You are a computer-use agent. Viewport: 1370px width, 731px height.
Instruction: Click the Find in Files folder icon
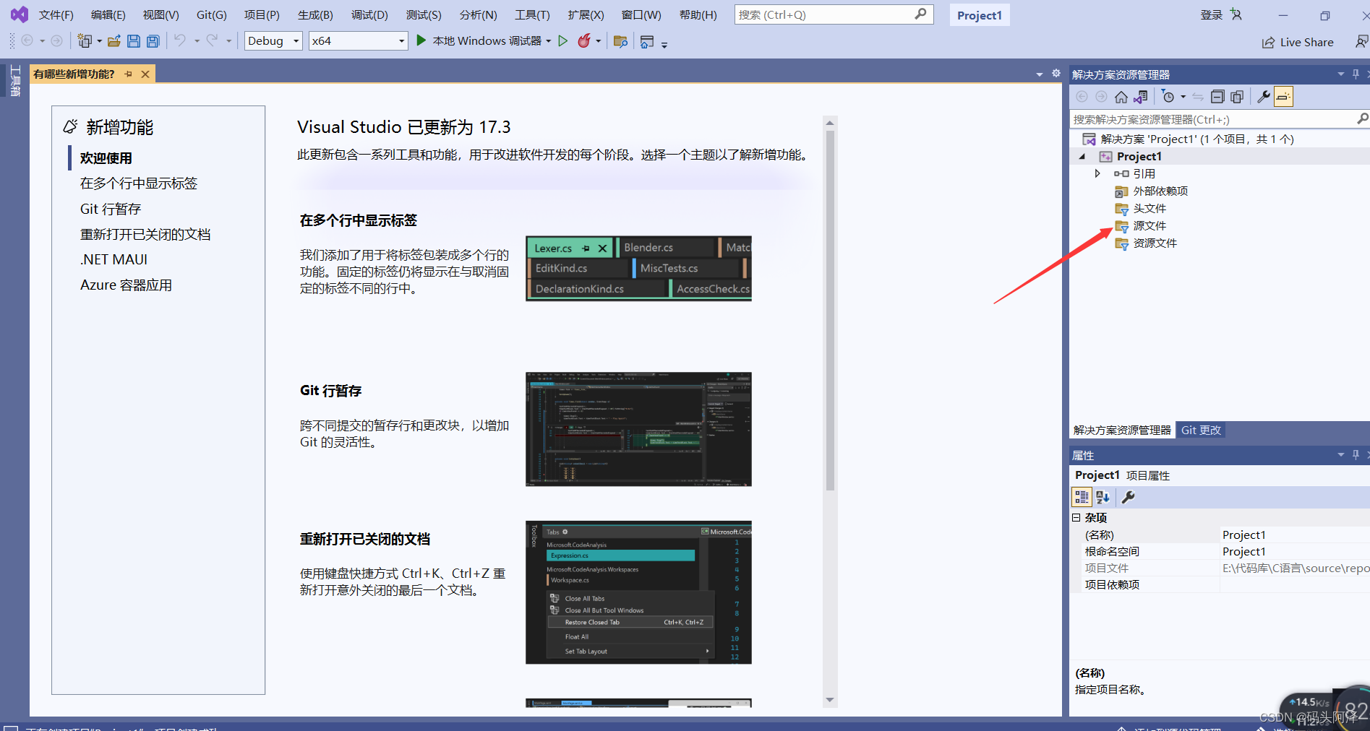pos(620,41)
